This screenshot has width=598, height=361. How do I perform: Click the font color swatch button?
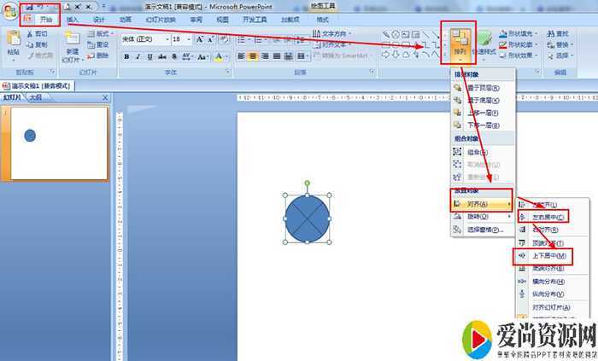[x=218, y=56]
